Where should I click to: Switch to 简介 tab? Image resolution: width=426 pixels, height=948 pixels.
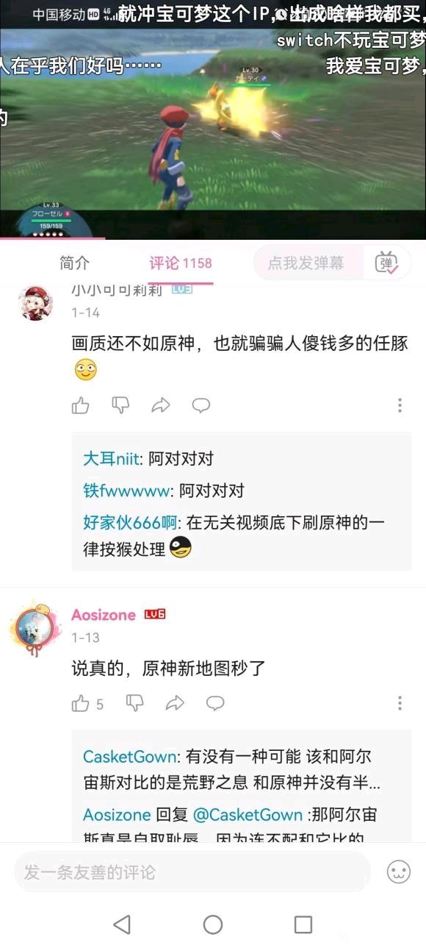coord(74,263)
